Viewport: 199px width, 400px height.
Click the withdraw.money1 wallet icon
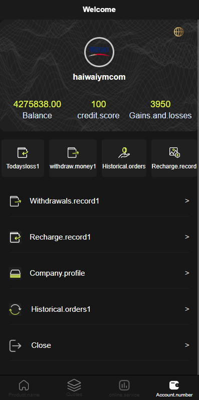pyautogui.click(x=73, y=152)
